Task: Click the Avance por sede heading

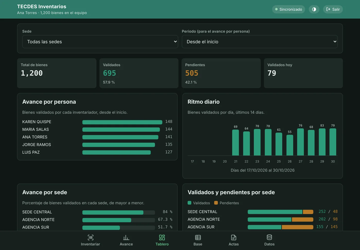Action: pos(45,192)
